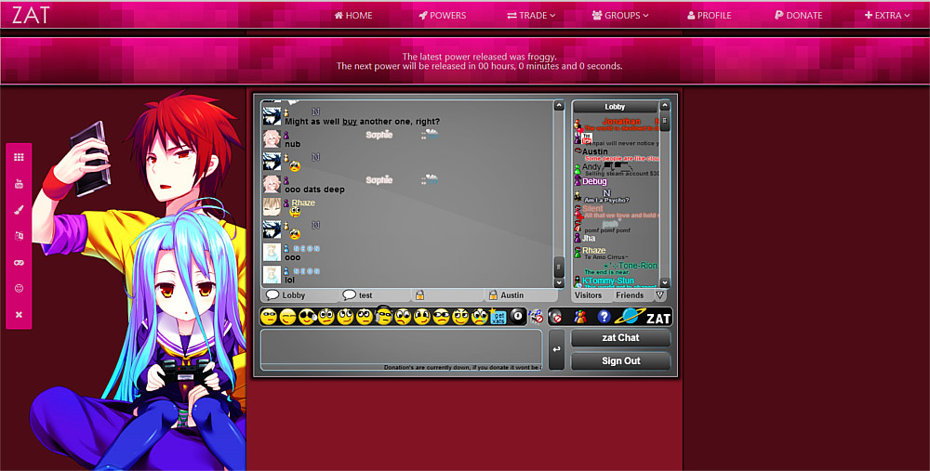Click the zat Chat button
This screenshot has height=471, width=930.
[620, 338]
